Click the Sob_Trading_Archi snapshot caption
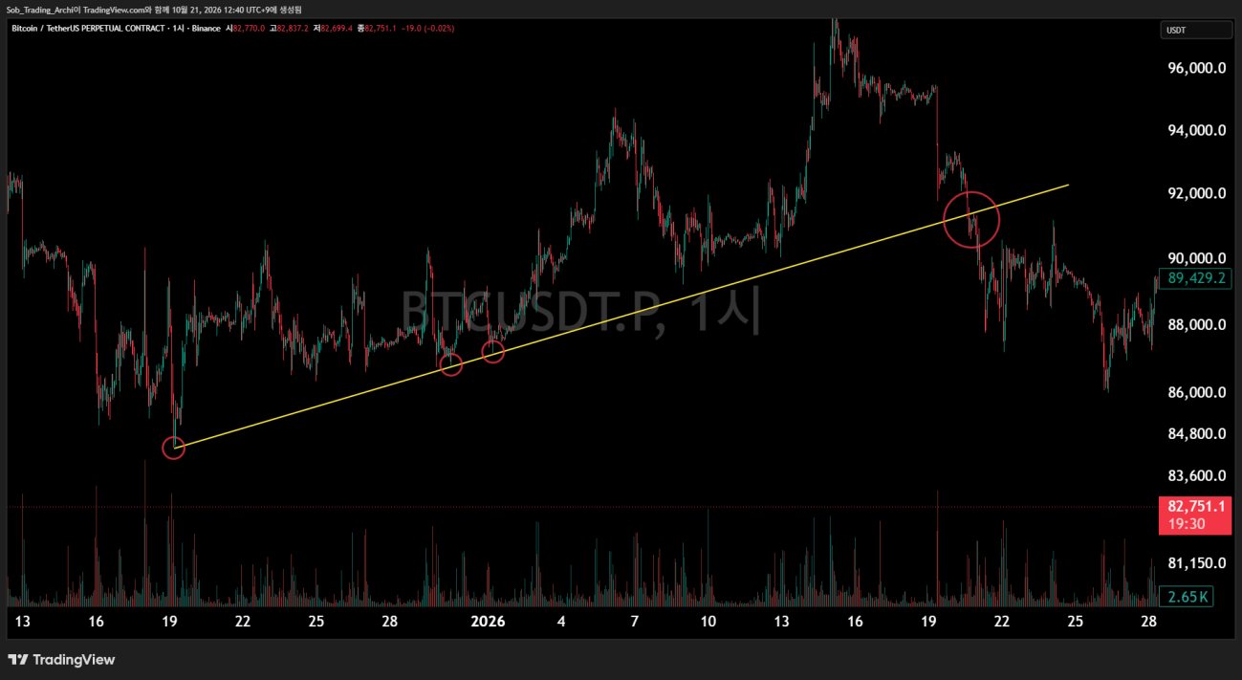This screenshot has height=680, width=1242. point(154,10)
